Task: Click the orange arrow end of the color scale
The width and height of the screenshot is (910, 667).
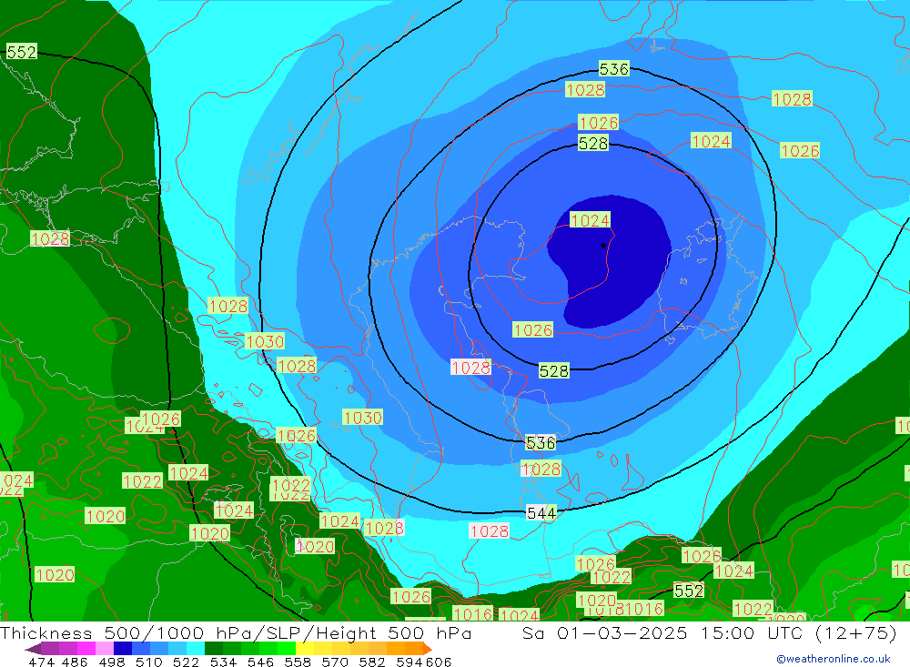Action: (428, 649)
